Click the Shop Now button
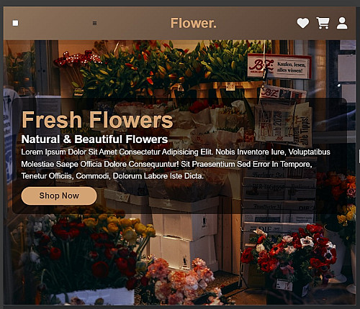This screenshot has width=360, height=309. tap(59, 195)
